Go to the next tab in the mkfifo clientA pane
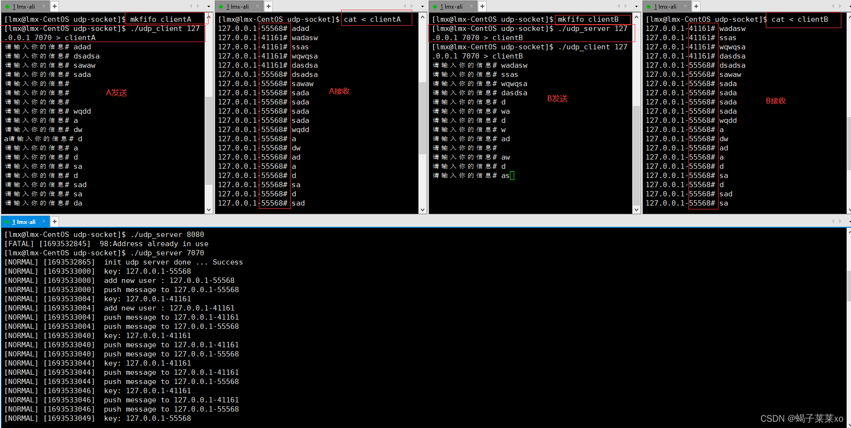The height and width of the screenshot is (428, 851). [x=198, y=6]
